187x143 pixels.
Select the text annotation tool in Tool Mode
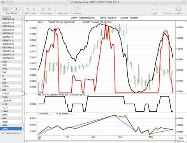click(x=16, y=9)
